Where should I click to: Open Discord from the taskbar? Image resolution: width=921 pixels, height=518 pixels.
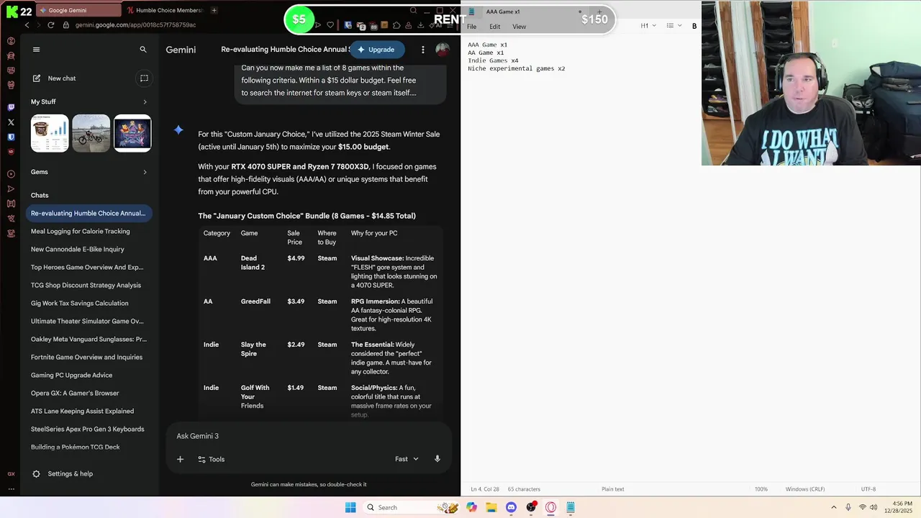tap(511, 507)
